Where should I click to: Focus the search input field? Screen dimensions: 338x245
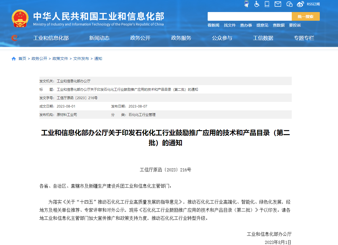249,17
